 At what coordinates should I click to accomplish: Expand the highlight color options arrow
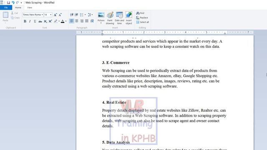pos(59,21)
